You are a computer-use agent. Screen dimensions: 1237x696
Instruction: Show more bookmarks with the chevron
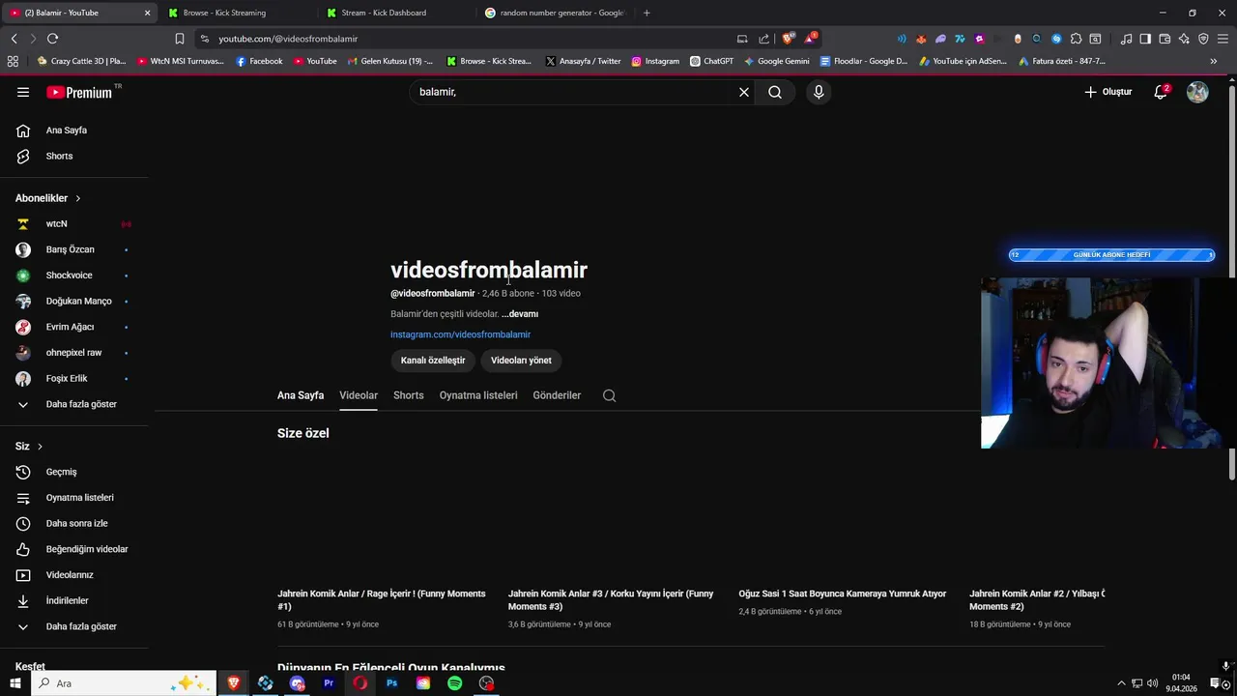(x=1214, y=61)
